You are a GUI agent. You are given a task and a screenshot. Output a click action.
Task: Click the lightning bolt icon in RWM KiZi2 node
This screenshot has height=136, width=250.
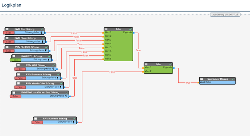[53, 69]
